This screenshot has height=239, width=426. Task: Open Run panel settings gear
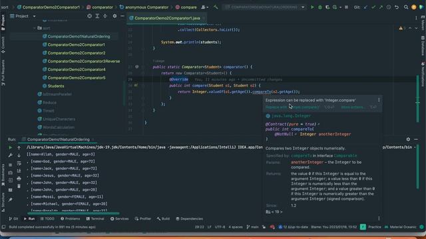[408, 139]
